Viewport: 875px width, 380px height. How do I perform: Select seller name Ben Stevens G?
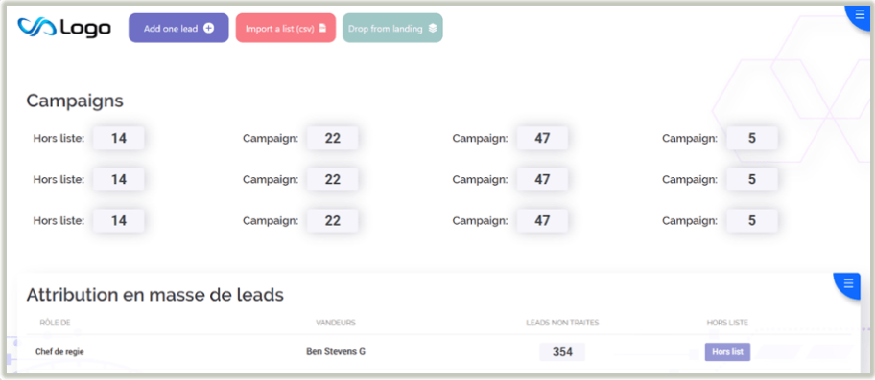[336, 351]
